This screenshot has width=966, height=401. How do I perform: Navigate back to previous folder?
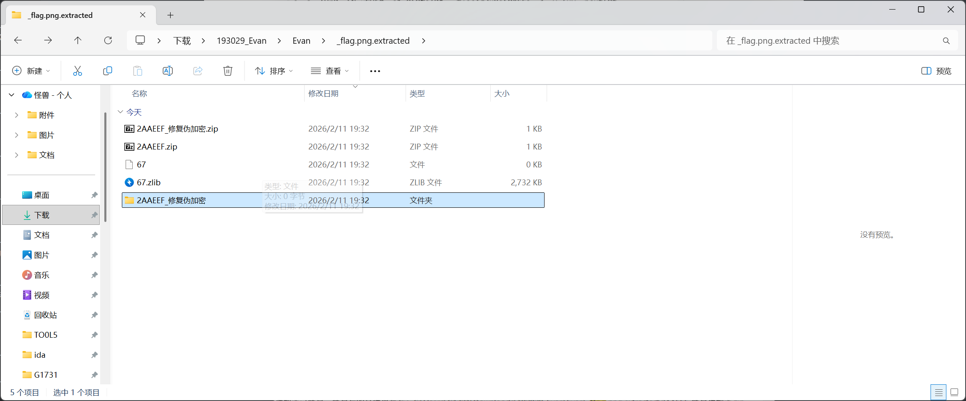point(18,40)
